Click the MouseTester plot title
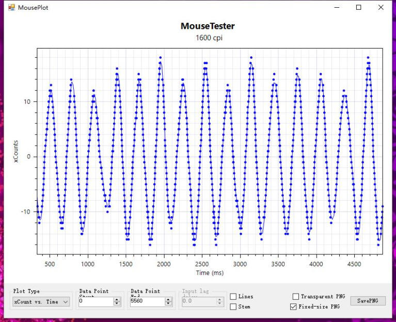The width and height of the screenshot is (396, 322). point(208,26)
